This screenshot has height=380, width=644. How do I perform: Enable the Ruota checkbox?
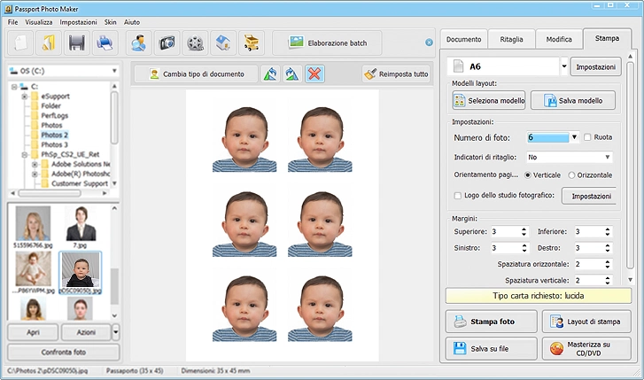coord(587,137)
